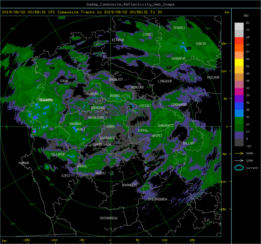Screen dimensions: 261x244
Task: Select the magenta 39 dBZ legend swatch
Action: (239, 92)
